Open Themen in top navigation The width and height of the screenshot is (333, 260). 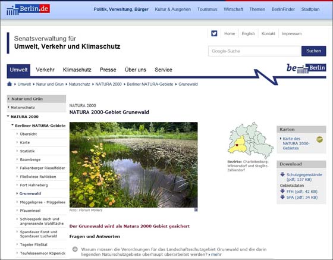(257, 10)
